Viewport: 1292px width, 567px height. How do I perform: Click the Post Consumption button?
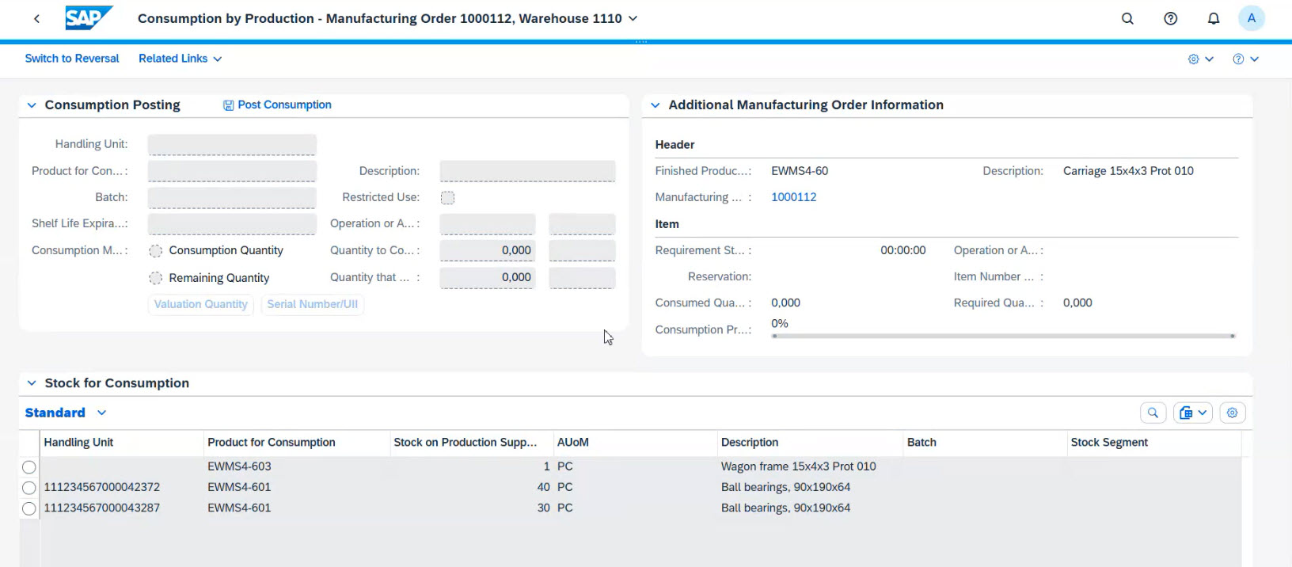(277, 105)
